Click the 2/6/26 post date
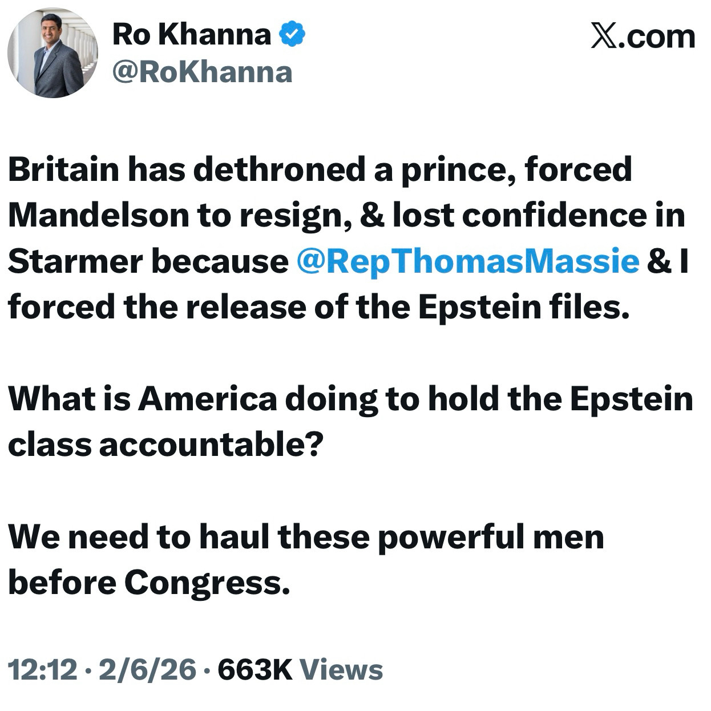The height and width of the screenshot is (711, 711). [147, 669]
